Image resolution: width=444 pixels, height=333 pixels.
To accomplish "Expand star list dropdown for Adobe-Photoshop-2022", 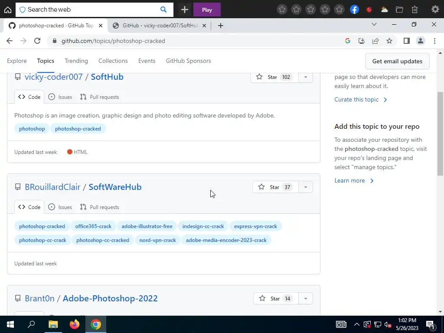I will click(x=306, y=298).
